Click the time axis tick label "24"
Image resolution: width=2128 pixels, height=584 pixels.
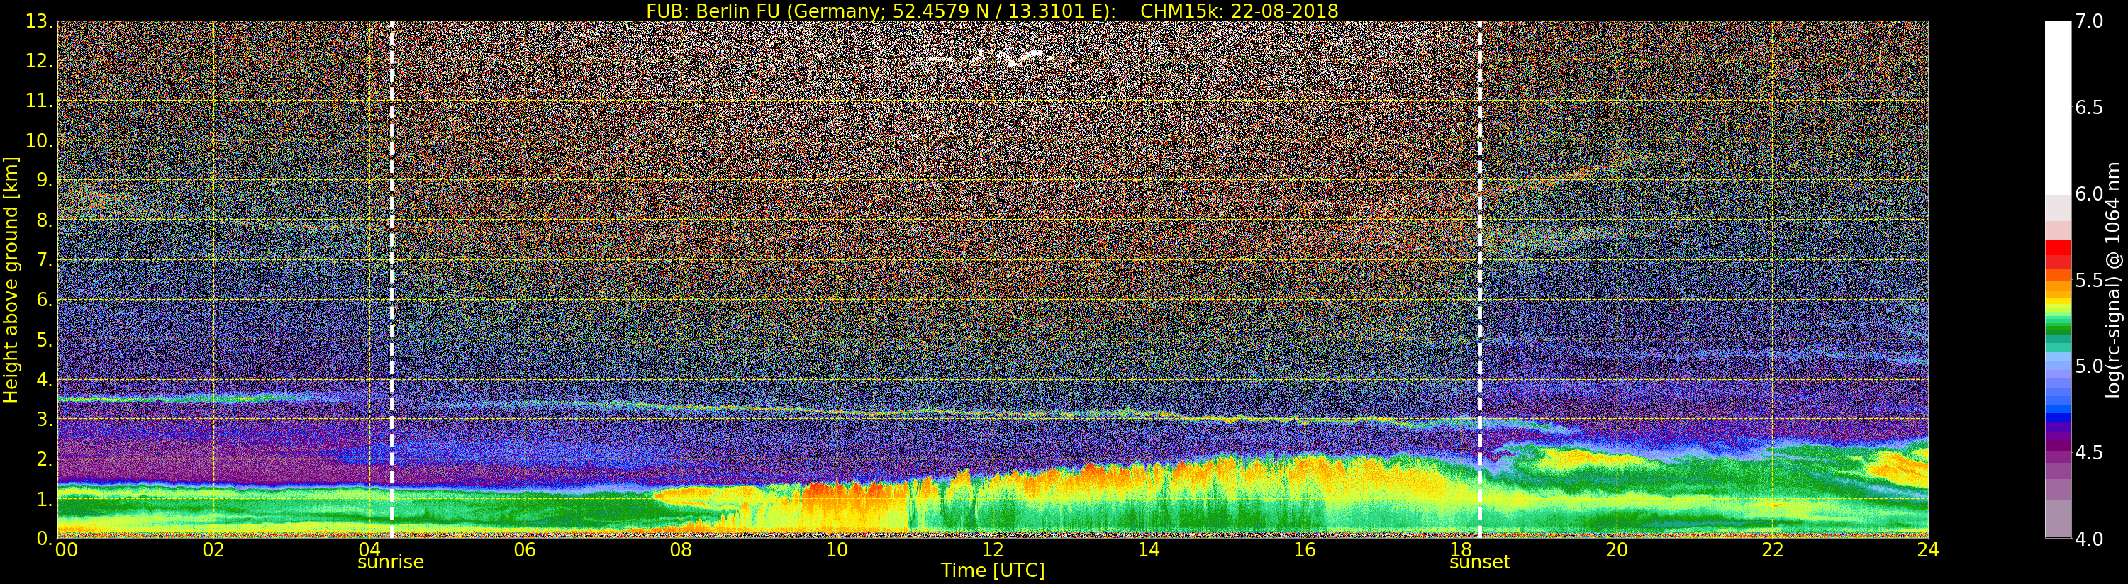click(1927, 550)
